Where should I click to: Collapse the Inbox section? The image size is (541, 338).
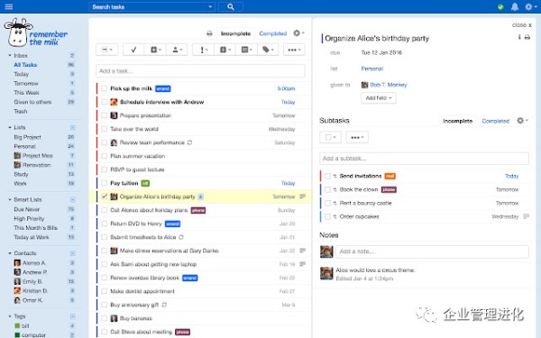click(x=10, y=55)
